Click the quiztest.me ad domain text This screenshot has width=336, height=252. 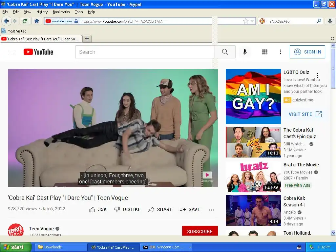303,100
